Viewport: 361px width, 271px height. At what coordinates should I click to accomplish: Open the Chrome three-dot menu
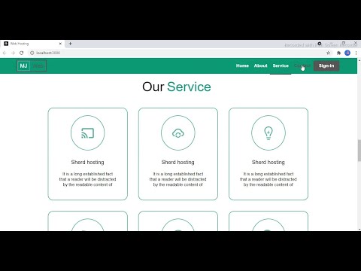(x=356, y=53)
